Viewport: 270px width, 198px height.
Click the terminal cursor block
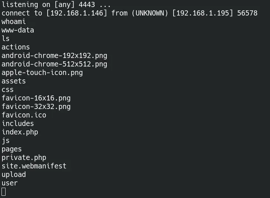[4, 192]
